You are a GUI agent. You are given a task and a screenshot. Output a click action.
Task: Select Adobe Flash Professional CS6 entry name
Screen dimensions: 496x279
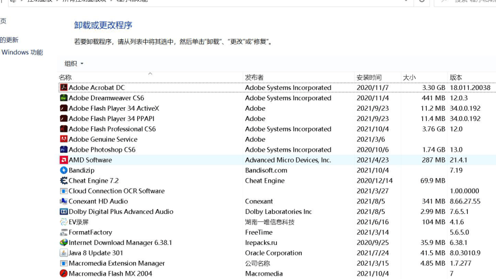pos(112,129)
